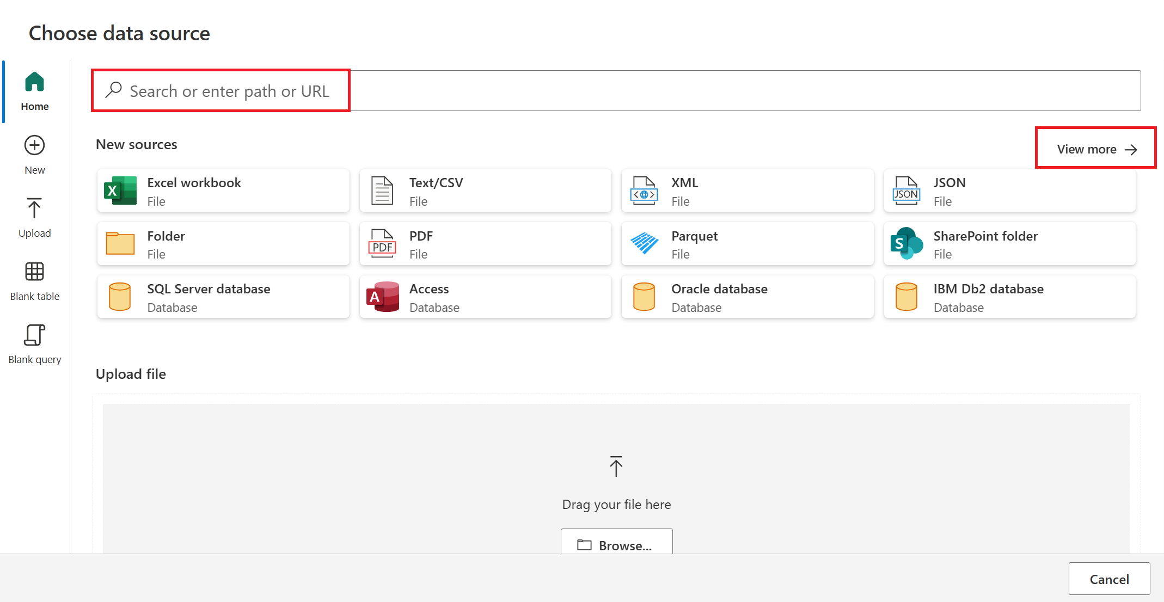Screen dimensions: 1164x602
Task: Switch to the Home tab in the sidebar
Action: click(x=35, y=91)
